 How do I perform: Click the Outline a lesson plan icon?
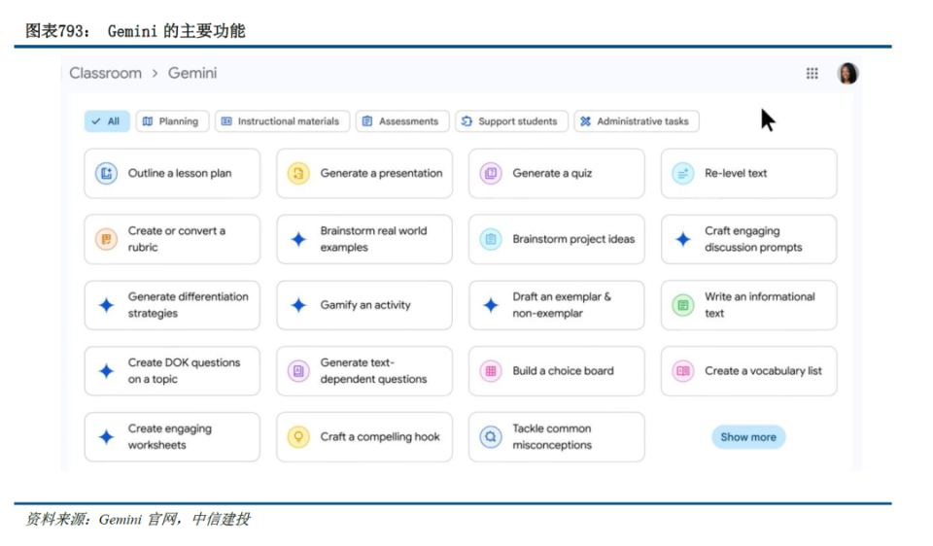click(106, 174)
